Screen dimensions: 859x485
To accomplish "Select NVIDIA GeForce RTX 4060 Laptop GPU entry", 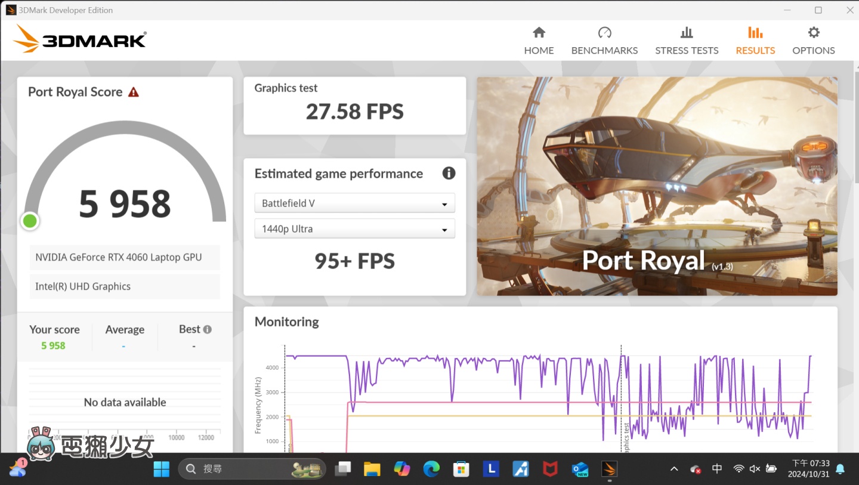I will [x=125, y=258].
